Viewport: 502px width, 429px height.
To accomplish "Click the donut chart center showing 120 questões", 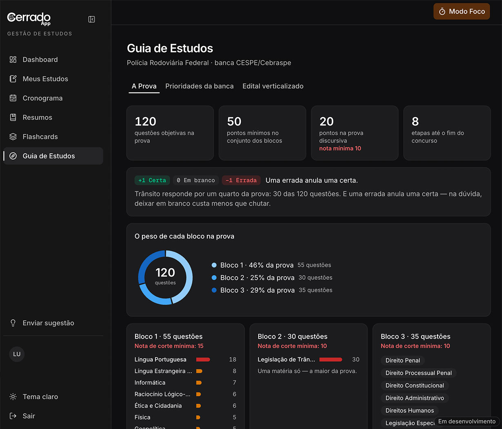I will [165, 276].
